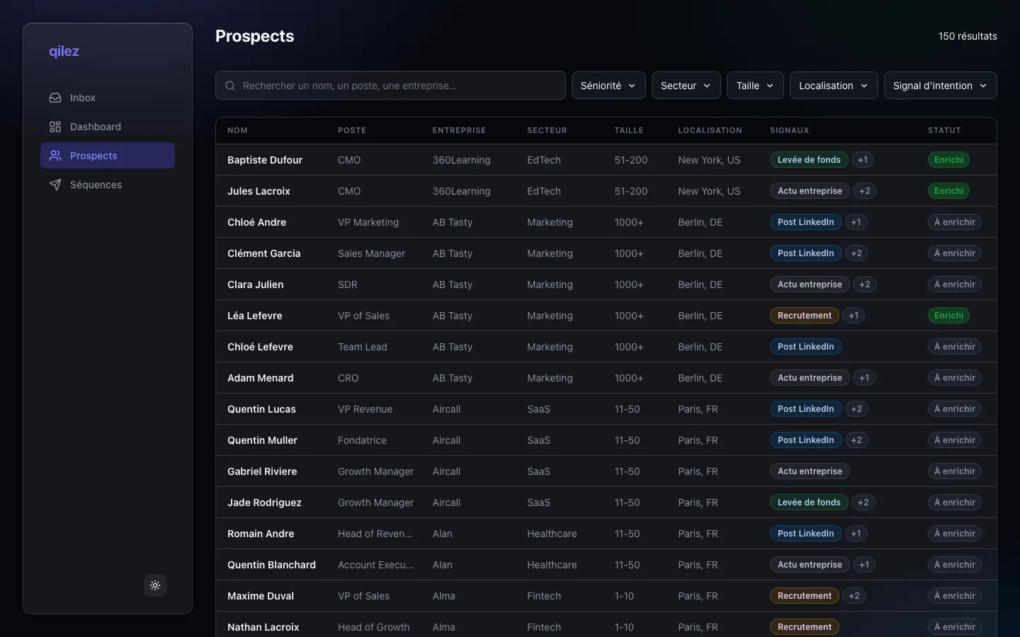
Task: Click VP Revenue cell for Quentin Lucas
Action: (x=365, y=409)
